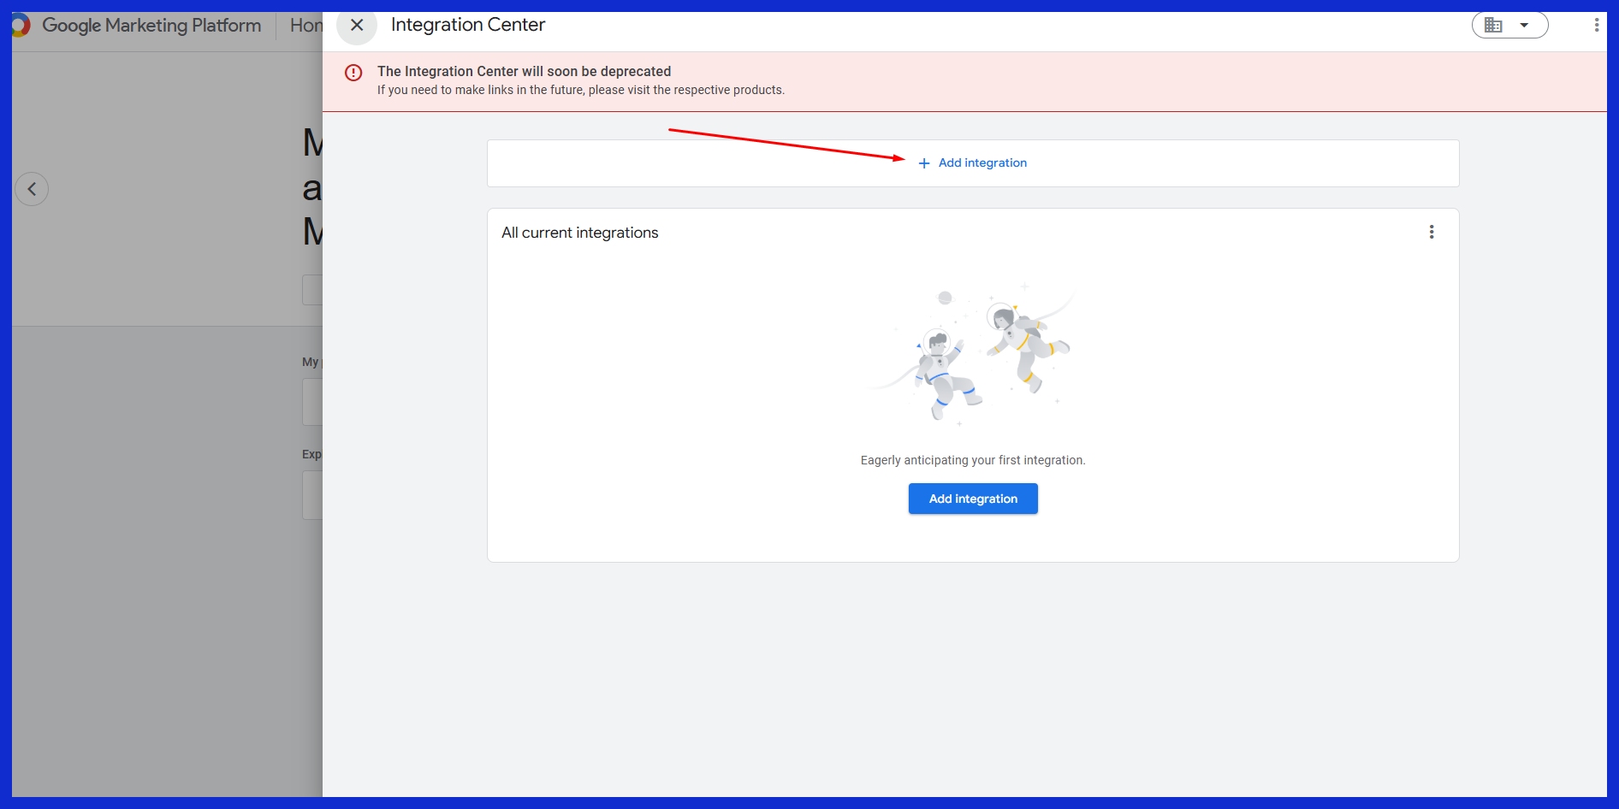Open the All current integrations options menu
Screen dimensions: 1619x809
[x=1432, y=232]
